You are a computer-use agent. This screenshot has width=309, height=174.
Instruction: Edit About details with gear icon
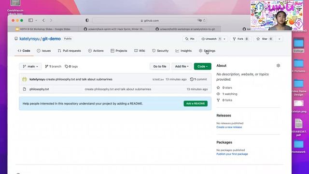click(278, 66)
